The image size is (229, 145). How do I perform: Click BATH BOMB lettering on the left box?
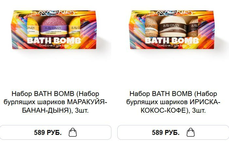(x=54, y=40)
